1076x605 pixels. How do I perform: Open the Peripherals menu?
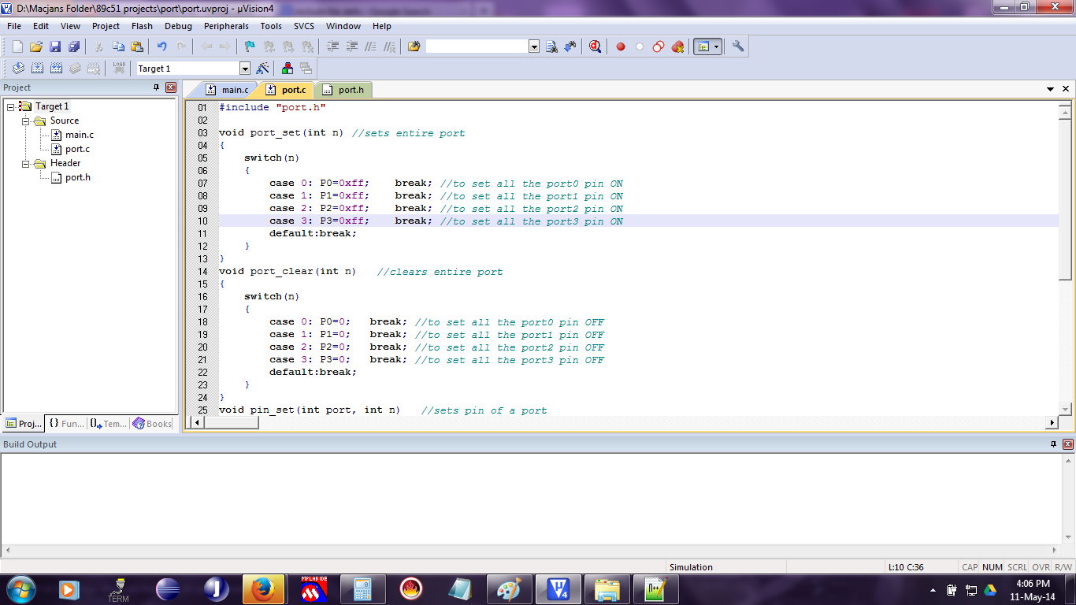(226, 26)
